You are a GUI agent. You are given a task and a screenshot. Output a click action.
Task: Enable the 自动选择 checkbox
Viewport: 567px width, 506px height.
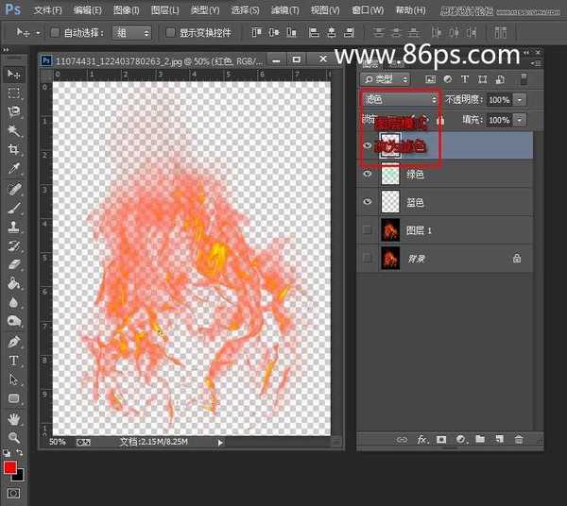[x=54, y=32]
